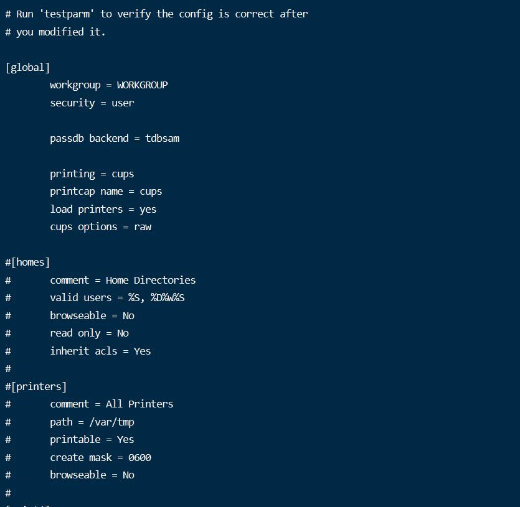Click the word 'testparm' in top comment

[67, 14]
